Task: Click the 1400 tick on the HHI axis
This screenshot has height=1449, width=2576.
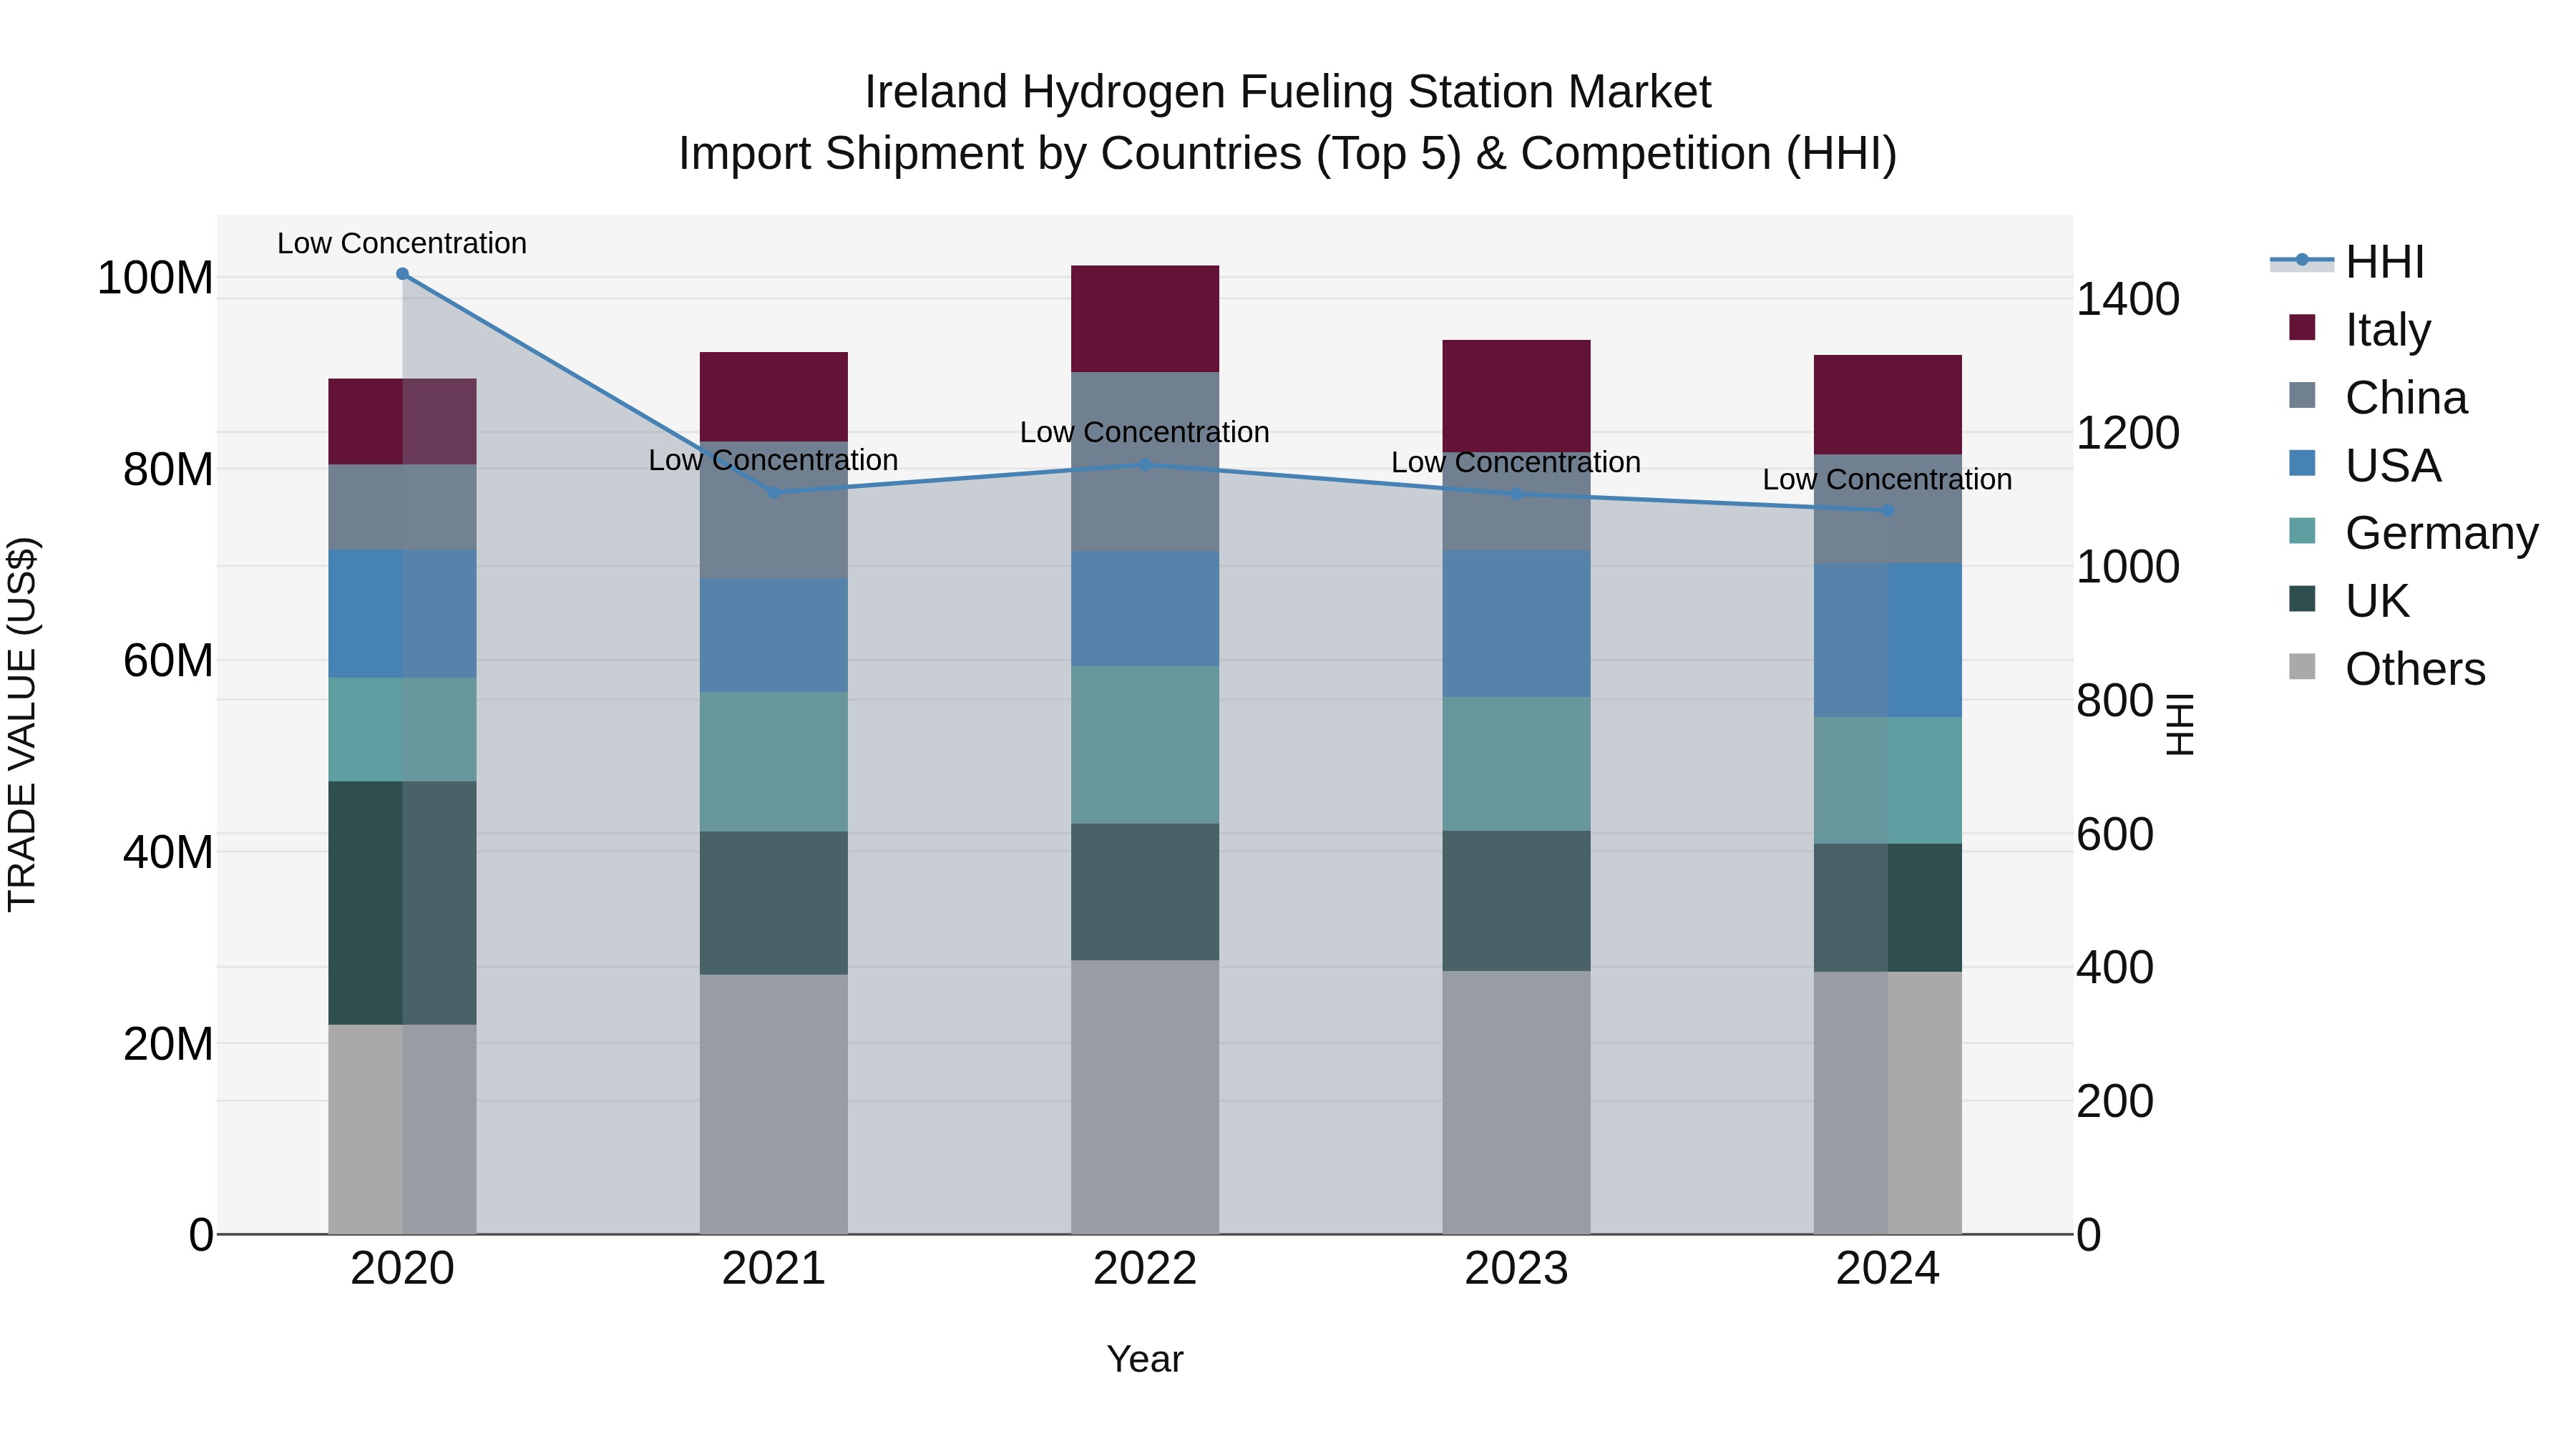Action: point(2128,299)
